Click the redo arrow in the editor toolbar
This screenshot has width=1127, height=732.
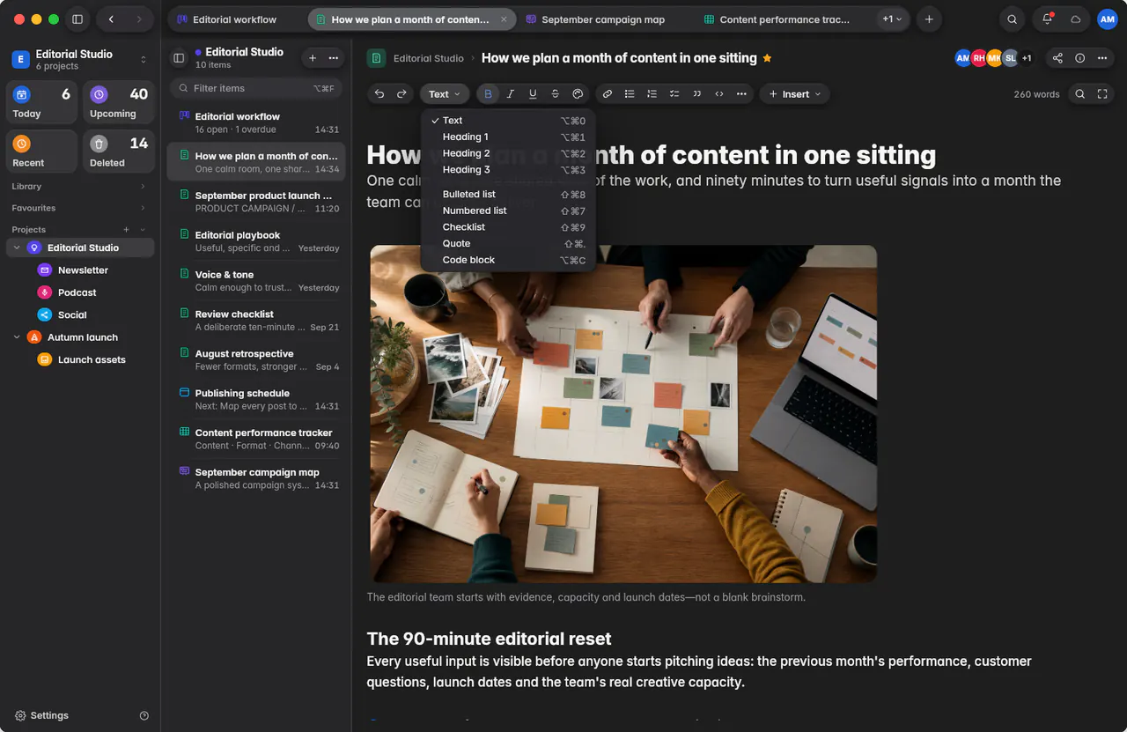coord(401,94)
